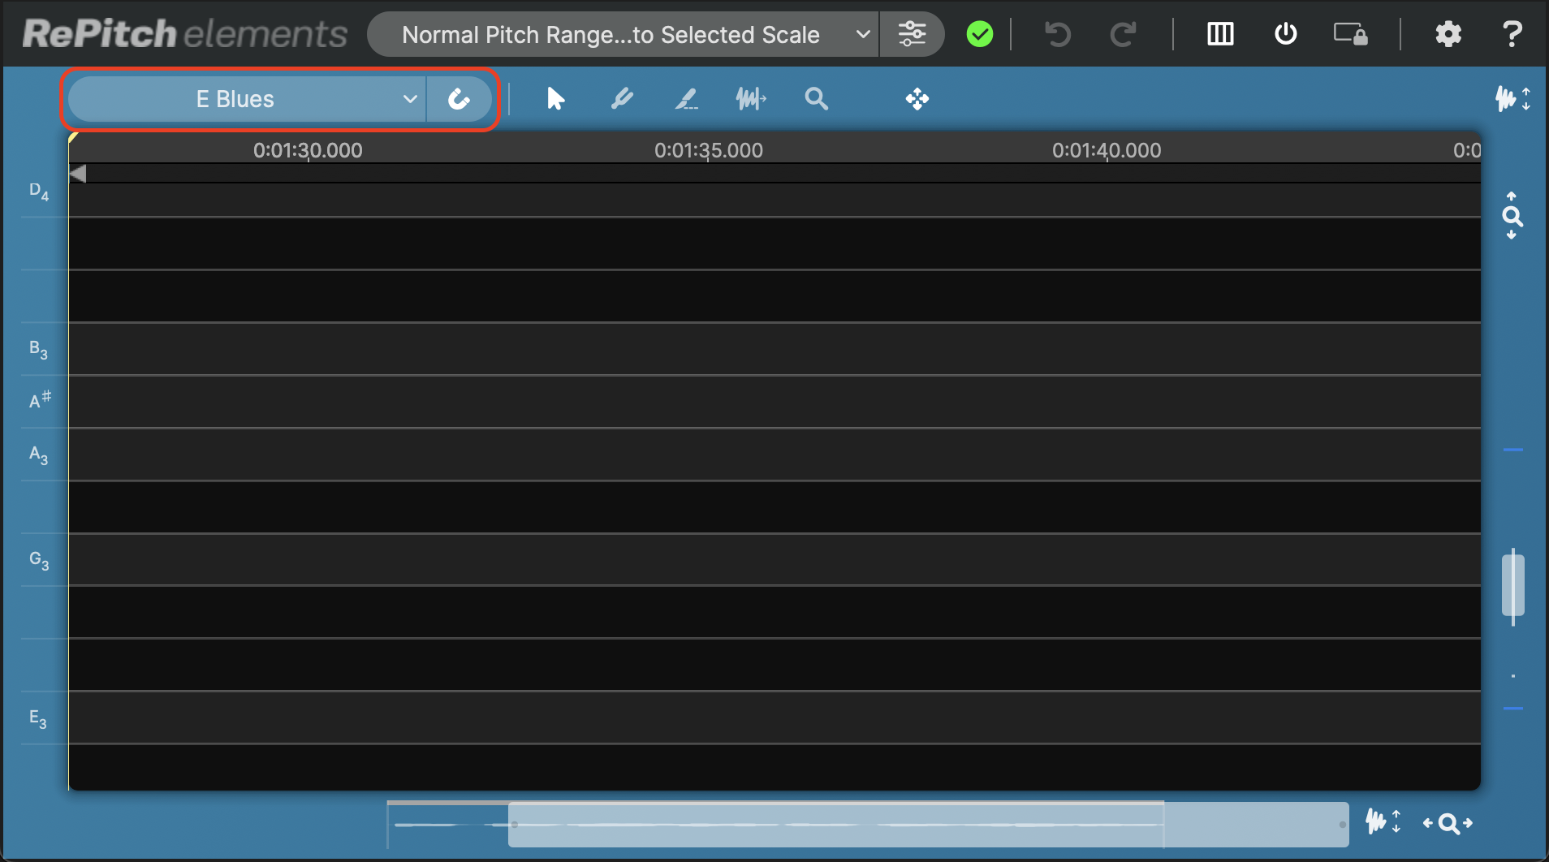1549x862 pixels.
Task: Select the line drawing pencil tool
Action: (x=687, y=99)
